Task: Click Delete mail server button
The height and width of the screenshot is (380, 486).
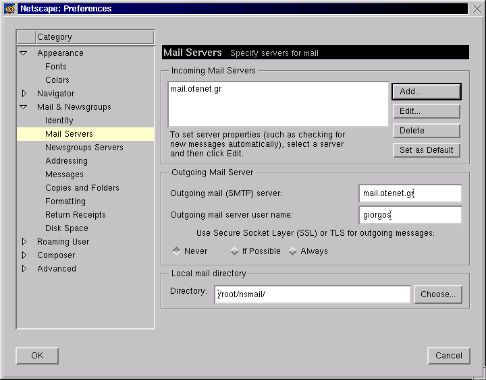Action: 427,131
